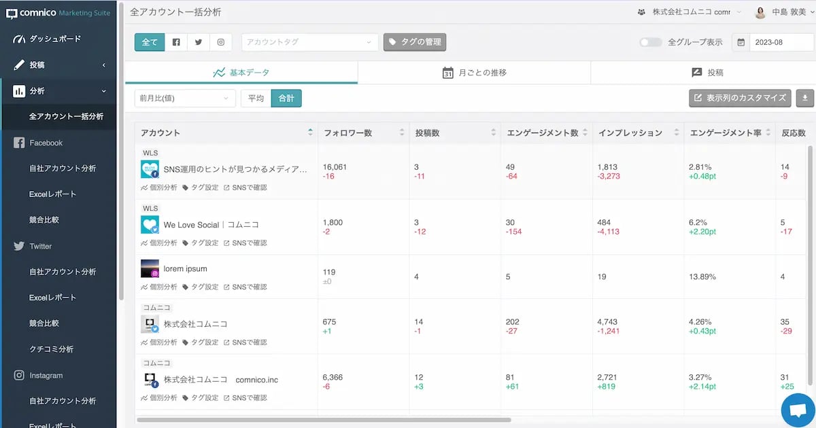
Task: Click the Instagram icon in sidebar
Action: coord(20,375)
